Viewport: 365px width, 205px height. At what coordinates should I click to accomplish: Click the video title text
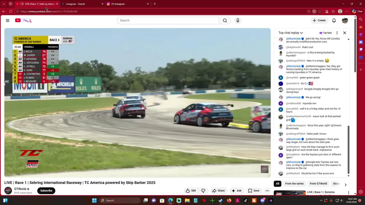coord(80,183)
